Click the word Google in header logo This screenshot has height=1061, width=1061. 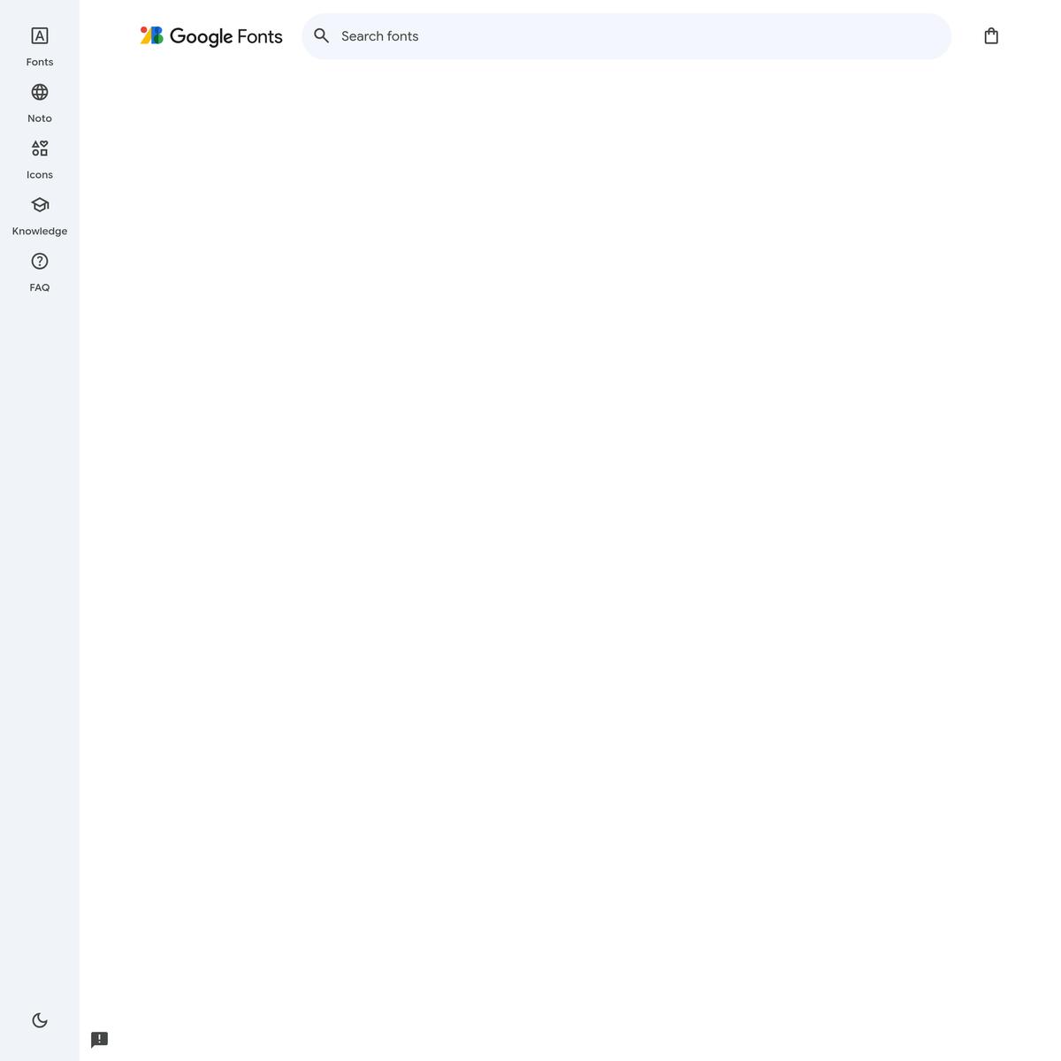coord(201,36)
